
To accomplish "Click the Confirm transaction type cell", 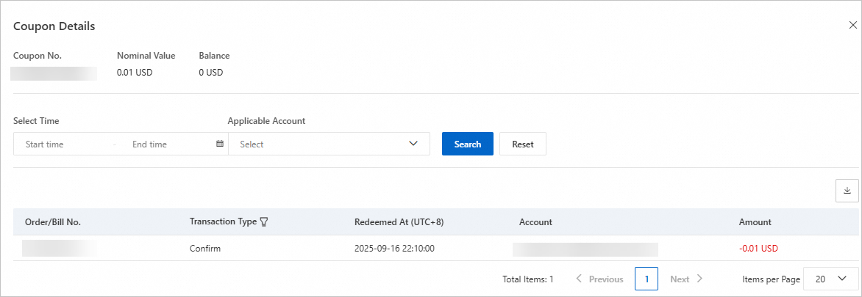I will coord(205,248).
